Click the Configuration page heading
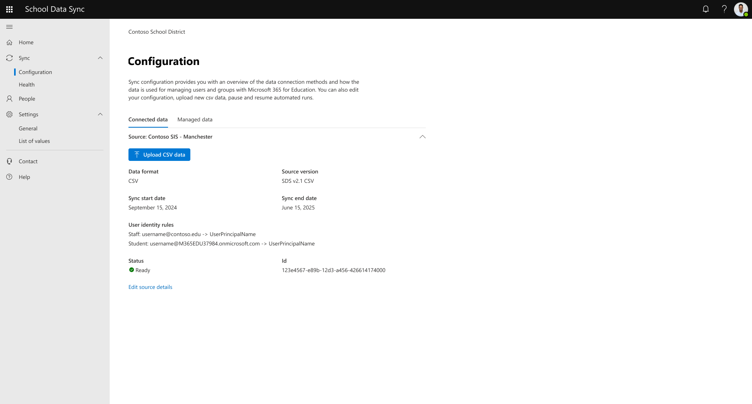The height and width of the screenshot is (404, 752). [x=164, y=61]
